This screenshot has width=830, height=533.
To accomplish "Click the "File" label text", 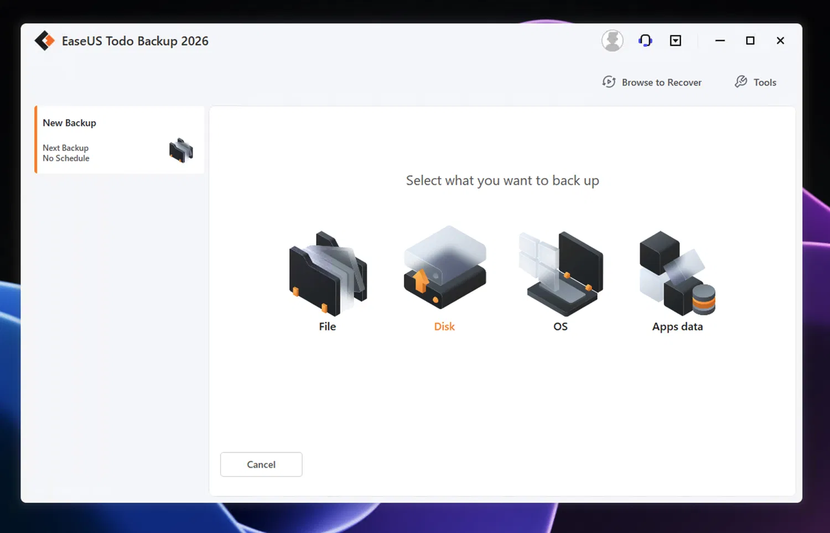I will pos(328,326).
